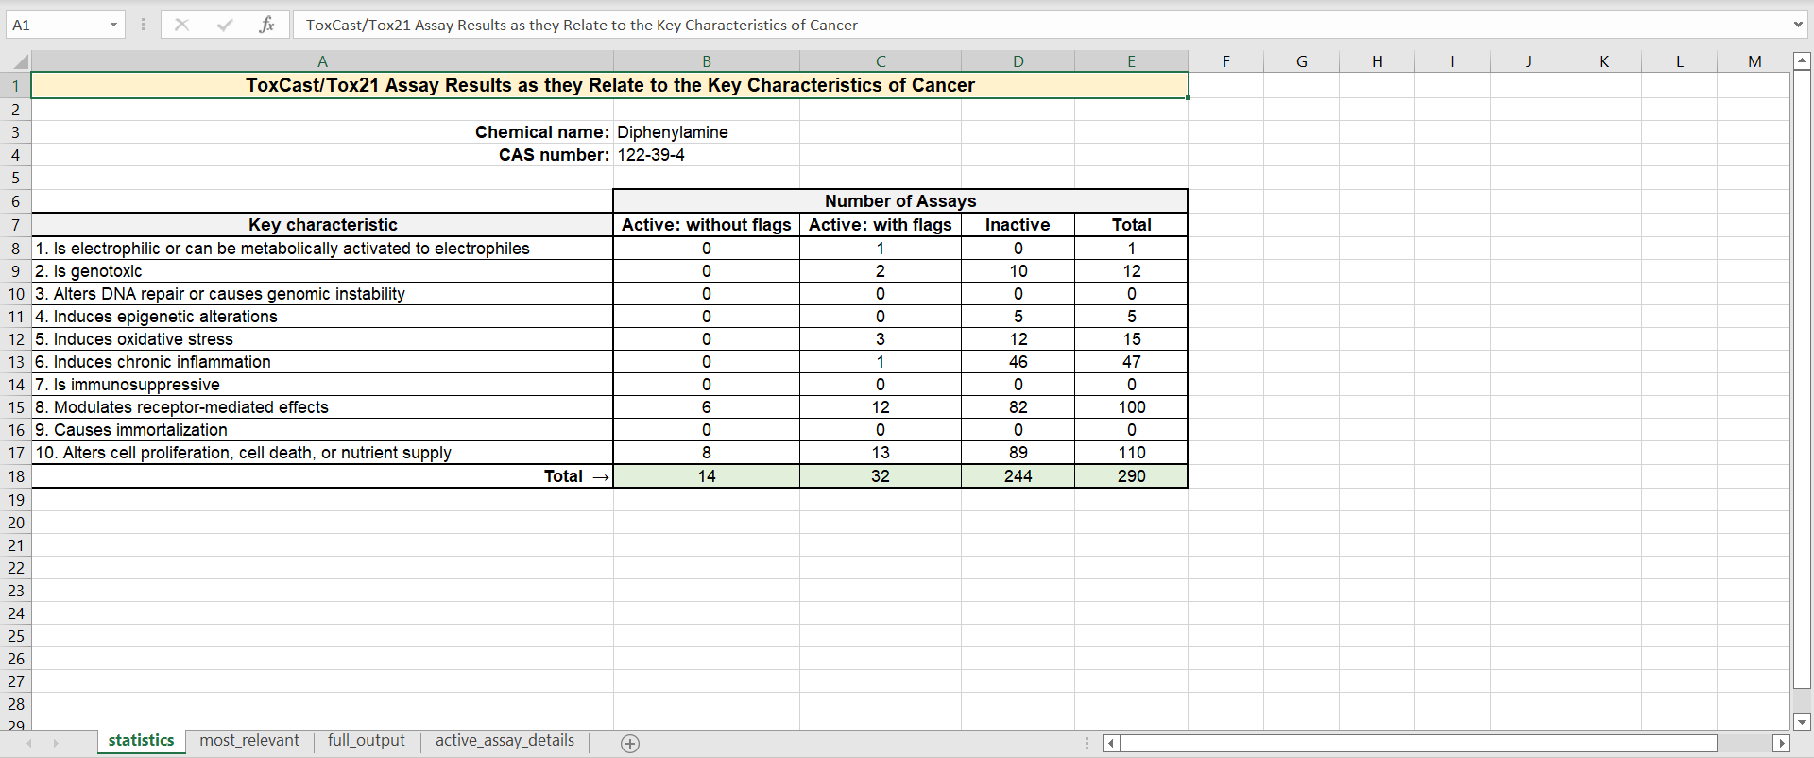This screenshot has width=1814, height=758.
Task: Select column B header
Action: [x=707, y=61]
